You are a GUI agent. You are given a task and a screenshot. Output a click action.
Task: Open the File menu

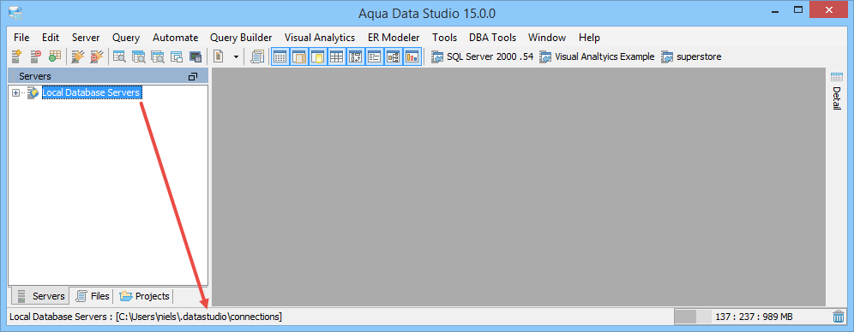click(x=21, y=38)
